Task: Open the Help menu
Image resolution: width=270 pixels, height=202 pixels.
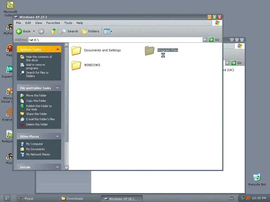Action: click(80, 23)
